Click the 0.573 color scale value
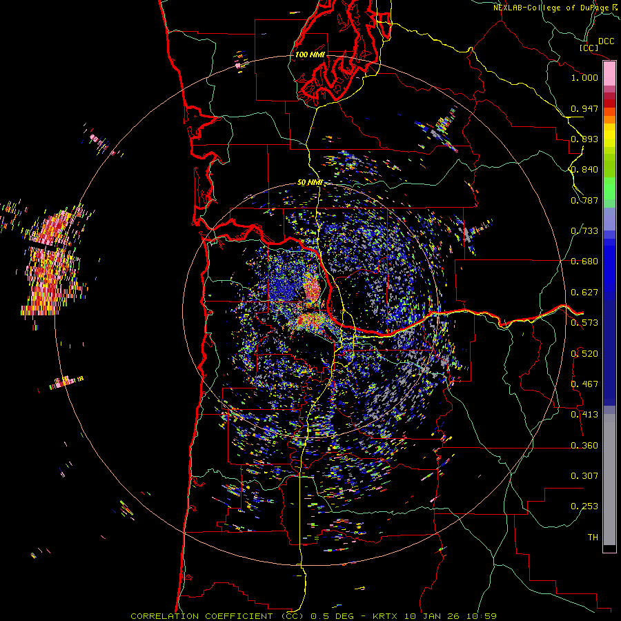This screenshot has height=621, width=621. point(584,323)
